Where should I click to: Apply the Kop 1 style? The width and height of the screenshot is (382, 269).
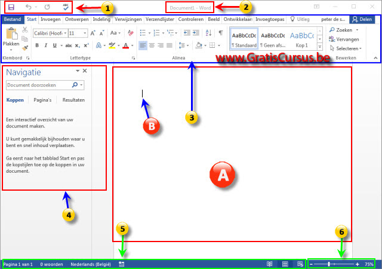[x=302, y=39]
